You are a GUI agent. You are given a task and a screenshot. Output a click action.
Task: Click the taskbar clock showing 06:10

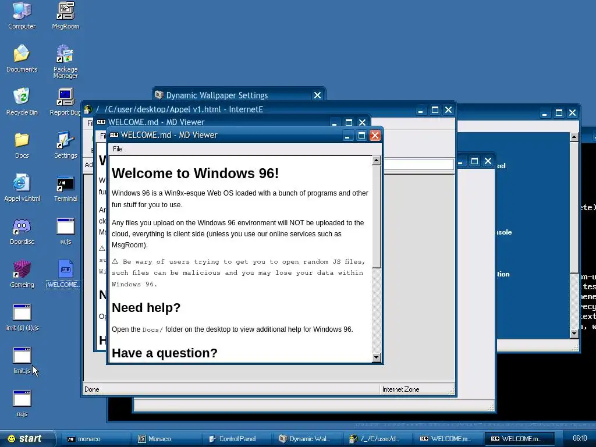pos(580,439)
